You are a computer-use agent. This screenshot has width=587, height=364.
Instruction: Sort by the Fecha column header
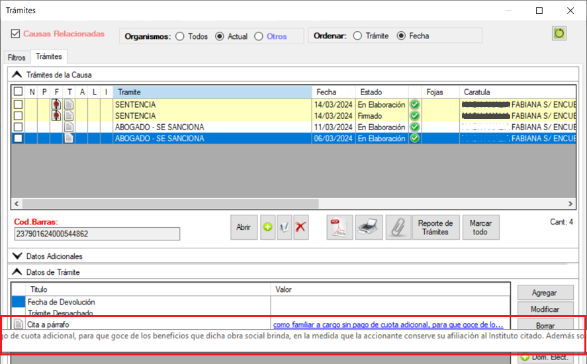tap(334, 92)
